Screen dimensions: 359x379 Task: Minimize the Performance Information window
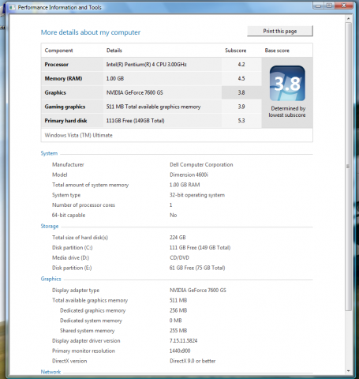click(319, 6)
